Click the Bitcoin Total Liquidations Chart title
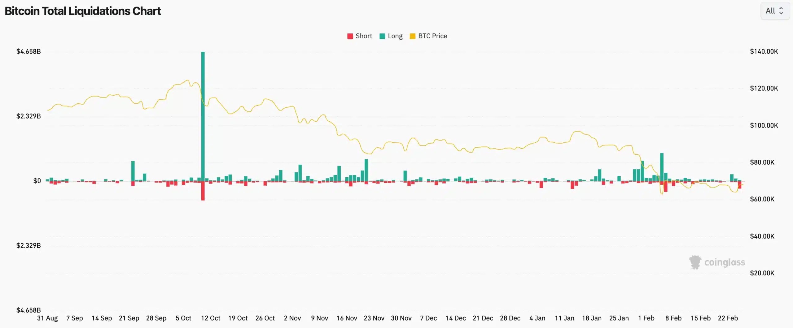 83,11
